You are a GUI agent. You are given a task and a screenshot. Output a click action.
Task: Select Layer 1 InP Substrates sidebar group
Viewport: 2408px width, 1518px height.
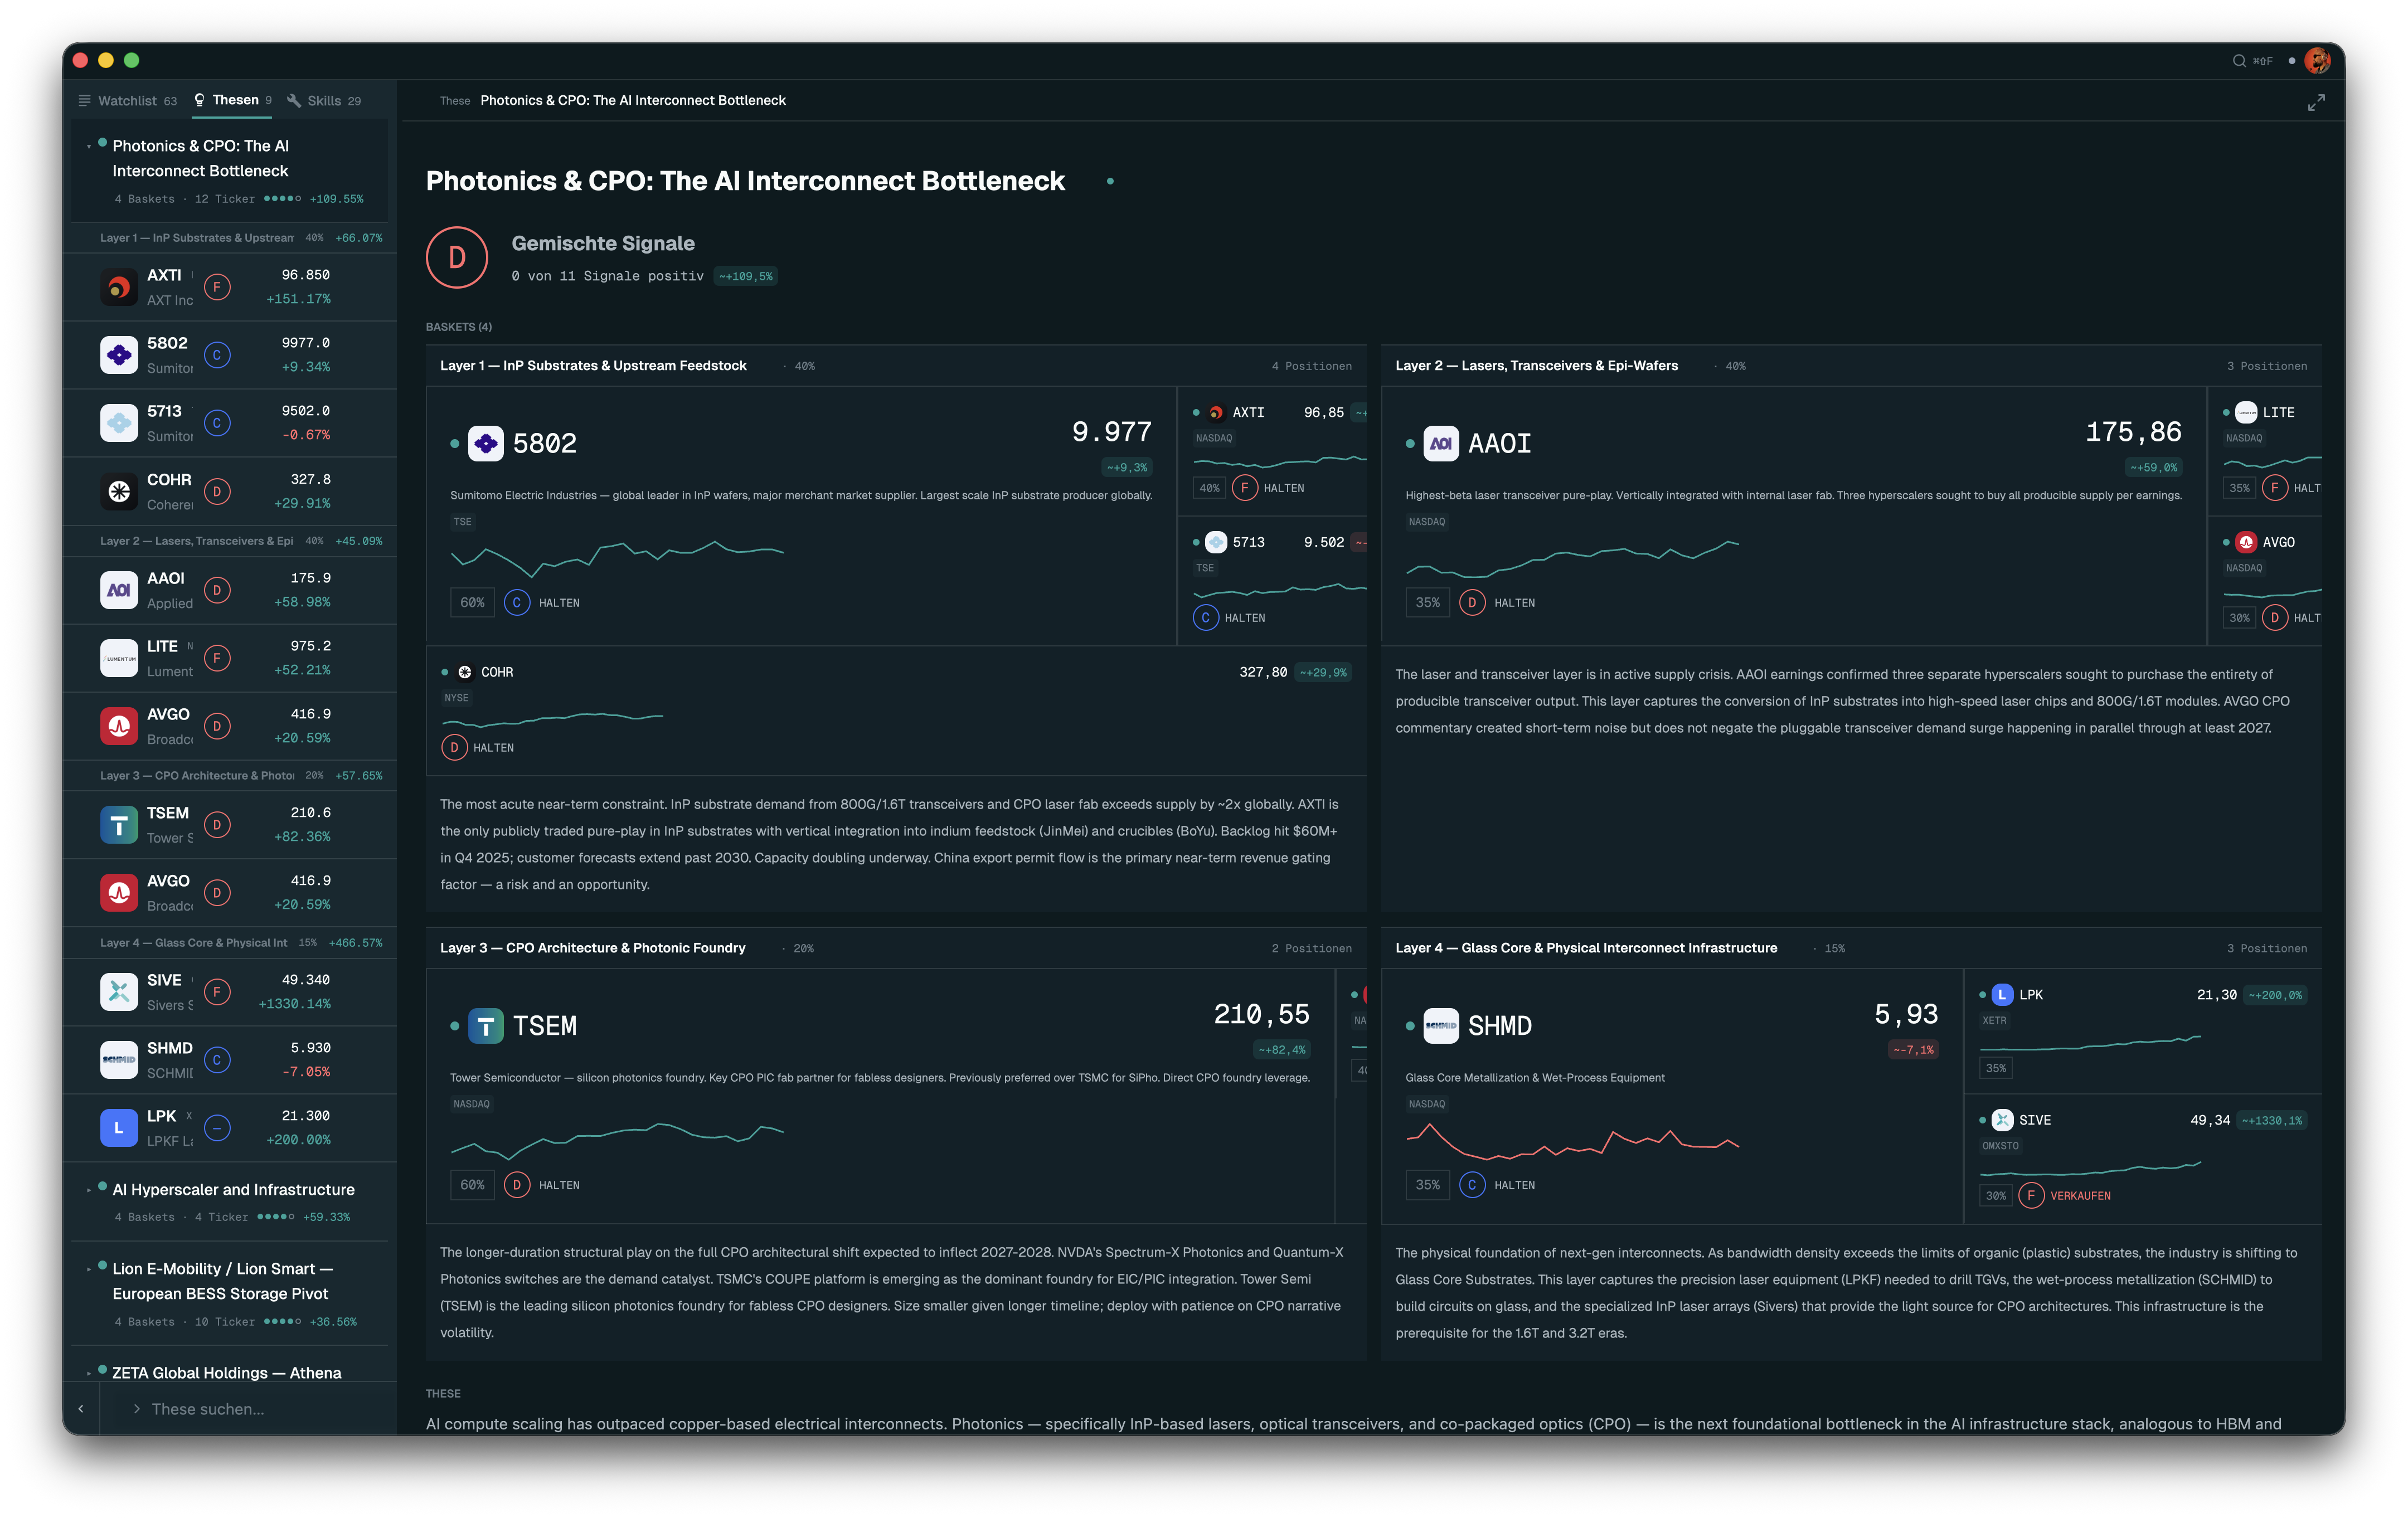pyautogui.click(x=230, y=238)
